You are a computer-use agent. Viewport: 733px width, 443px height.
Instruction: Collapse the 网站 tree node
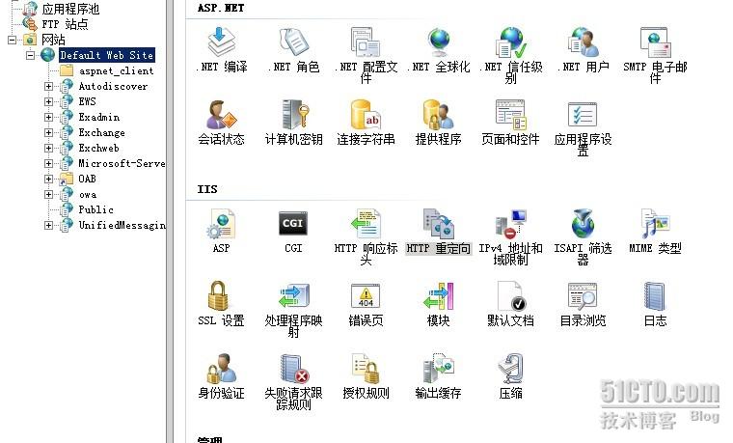coord(12,40)
